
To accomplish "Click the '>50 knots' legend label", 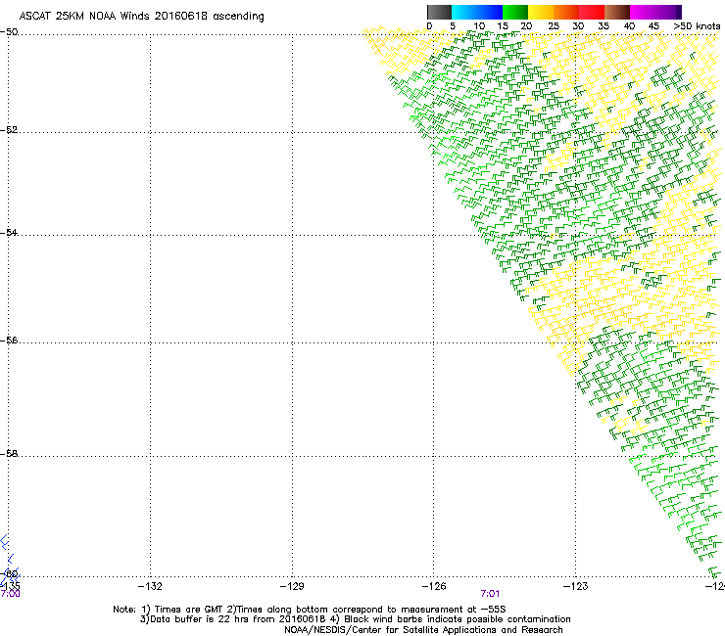I will click(x=697, y=26).
